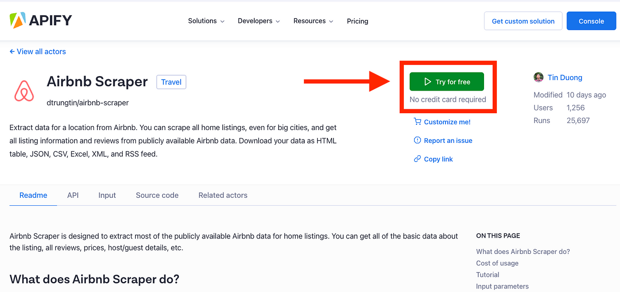Open the Customize me! link
This screenshot has width=620, height=292.
(447, 122)
